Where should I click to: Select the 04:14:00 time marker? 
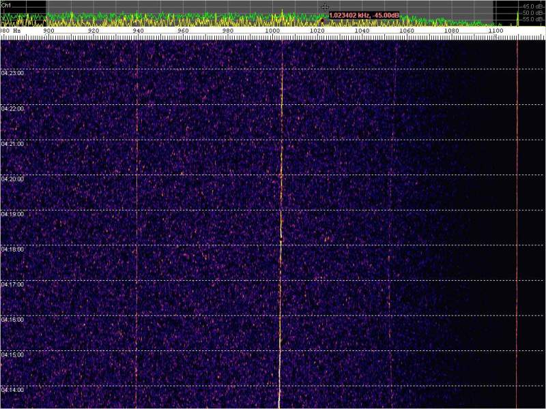click(x=12, y=390)
